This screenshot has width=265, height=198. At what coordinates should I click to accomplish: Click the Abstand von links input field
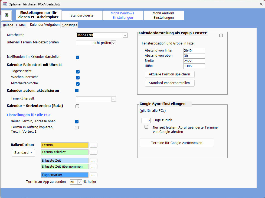click(194, 51)
